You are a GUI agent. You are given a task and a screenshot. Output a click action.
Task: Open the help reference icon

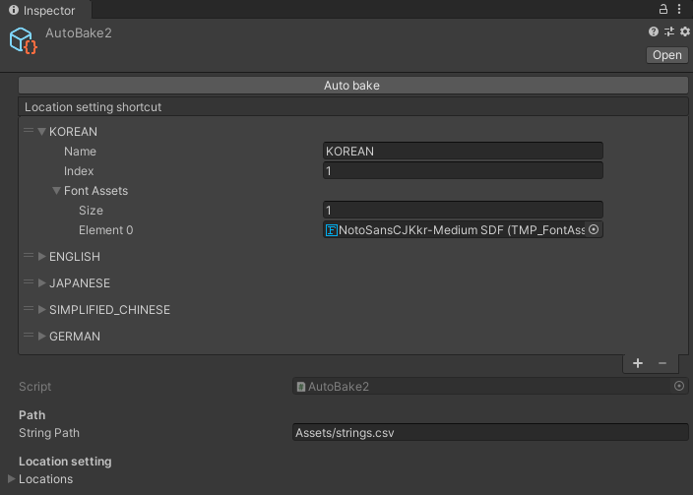coord(654,31)
